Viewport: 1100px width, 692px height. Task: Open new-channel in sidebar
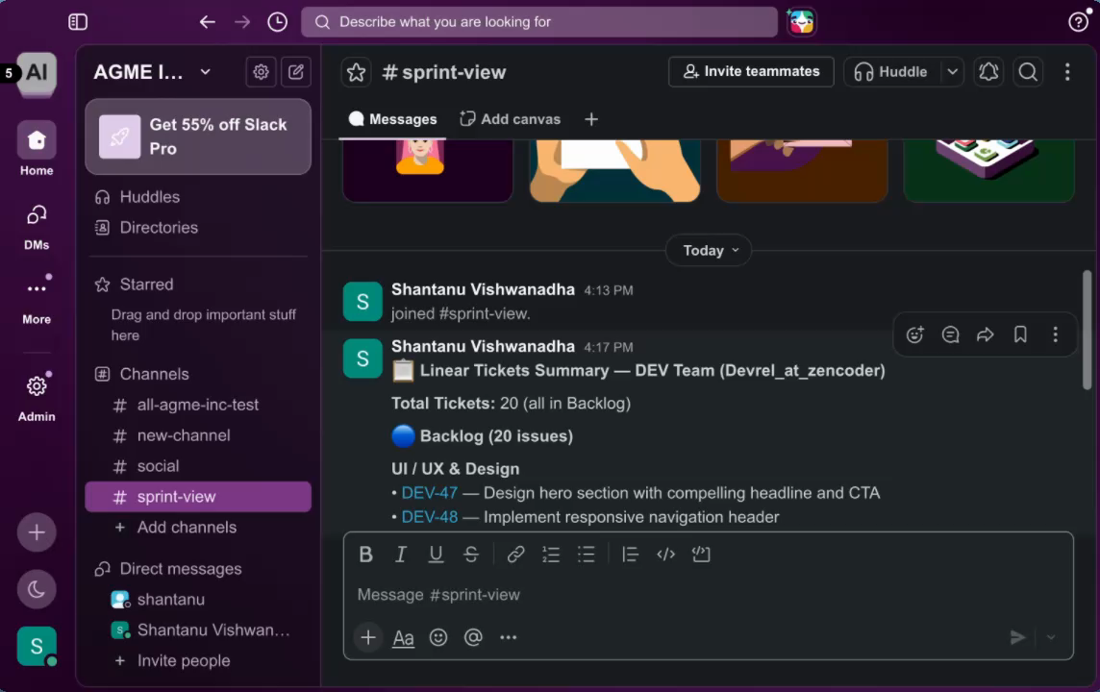tap(198, 435)
